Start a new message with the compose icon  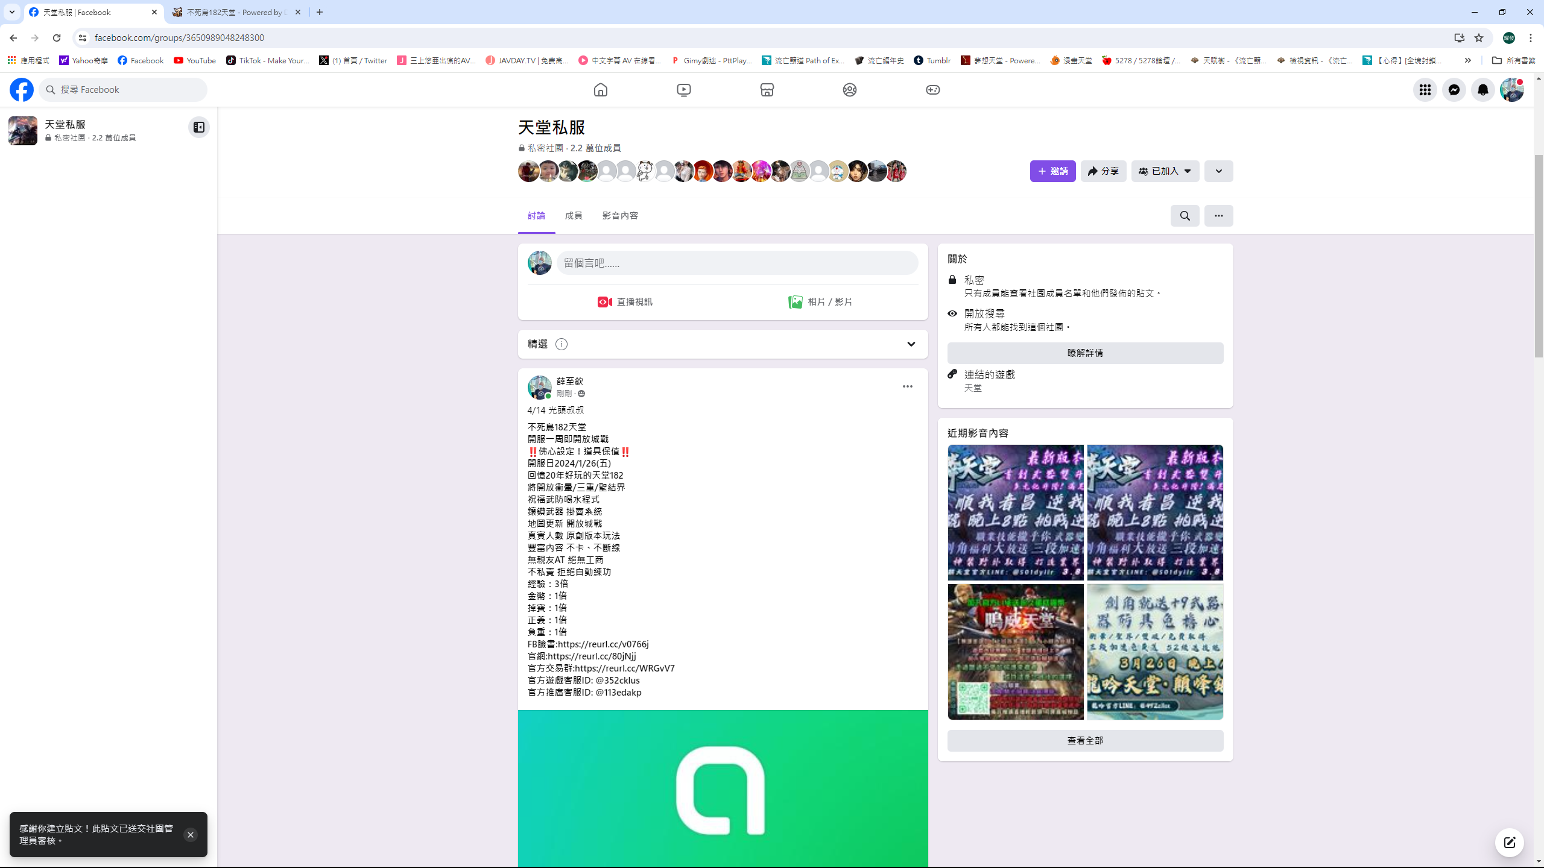1509,843
